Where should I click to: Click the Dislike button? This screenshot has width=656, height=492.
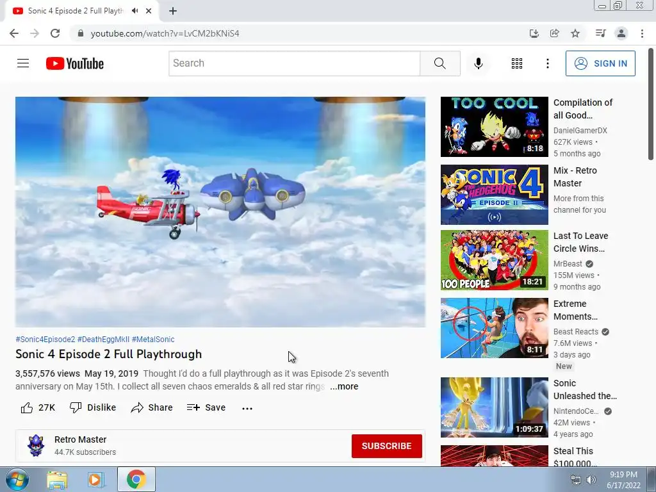(x=93, y=407)
